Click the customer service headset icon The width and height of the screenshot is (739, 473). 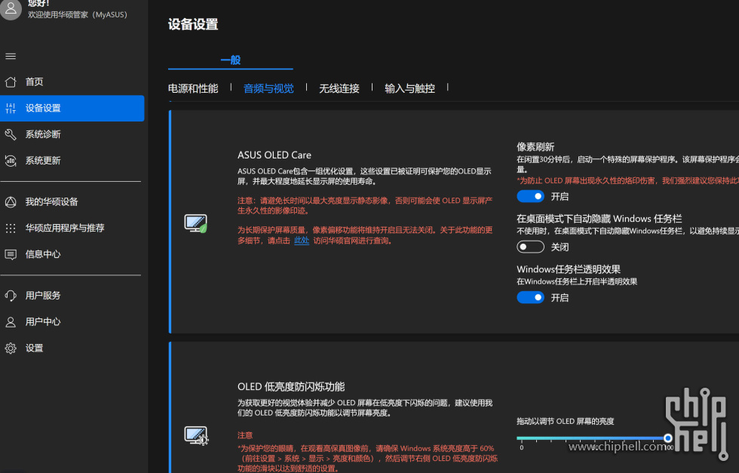pos(11,296)
